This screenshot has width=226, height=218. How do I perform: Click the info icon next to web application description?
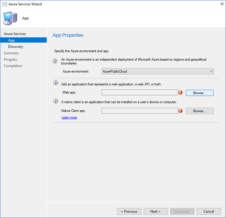click(x=56, y=83)
